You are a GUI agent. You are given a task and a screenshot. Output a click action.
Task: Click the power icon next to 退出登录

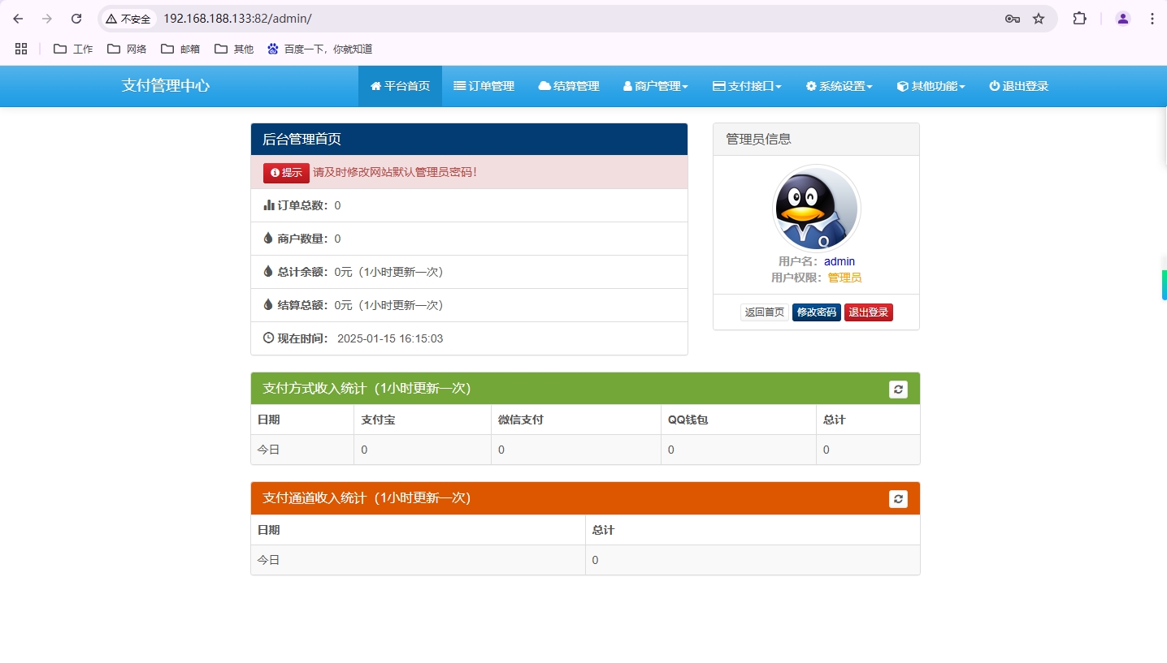[993, 86]
